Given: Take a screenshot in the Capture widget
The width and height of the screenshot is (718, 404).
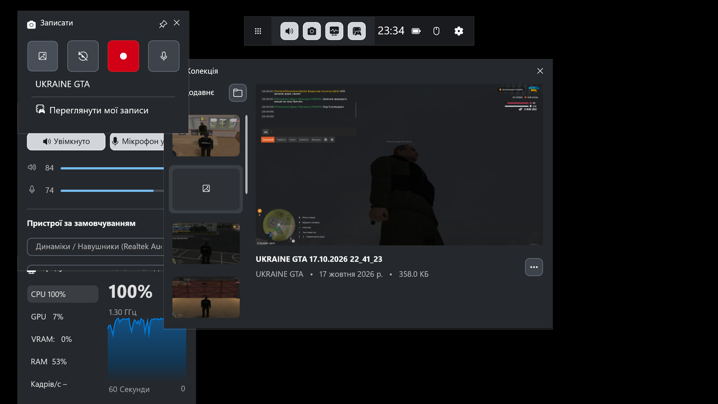Looking at the screenshot, I should [x=43, y=56].
